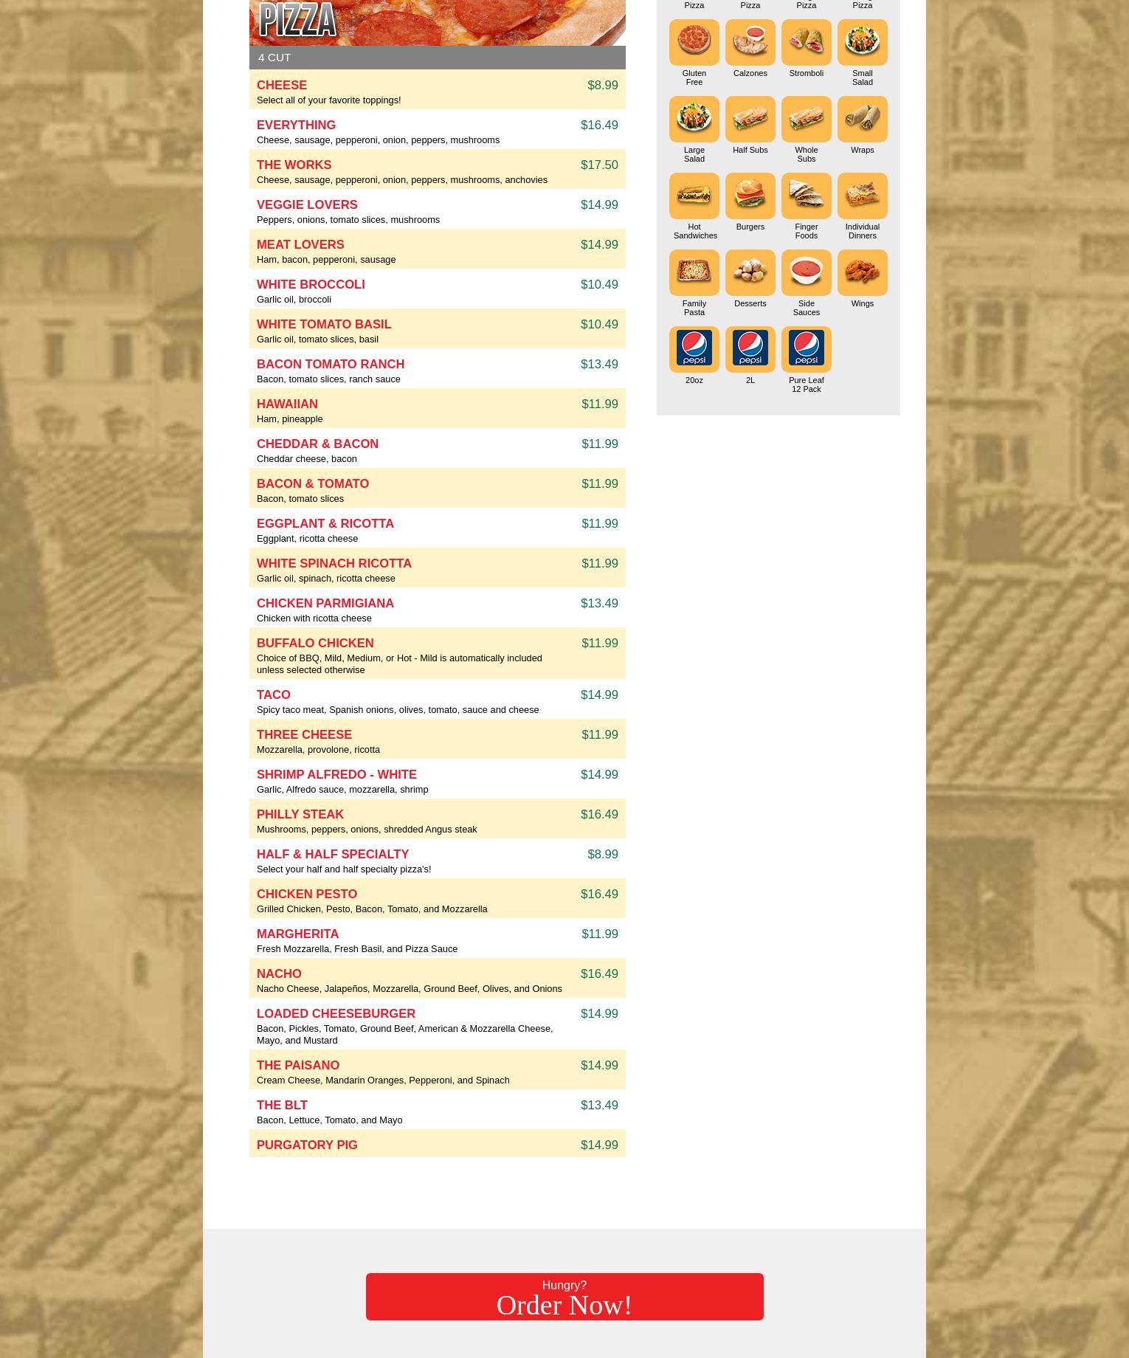This screenshot has width=1129, height=1358.
Task: Select the Pure Leaf 12 Pack icon
Action: coord(806,350)
